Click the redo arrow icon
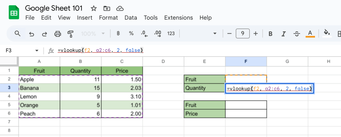The width and height of the screenshot is (341, 137). click(x=44, y=34)
